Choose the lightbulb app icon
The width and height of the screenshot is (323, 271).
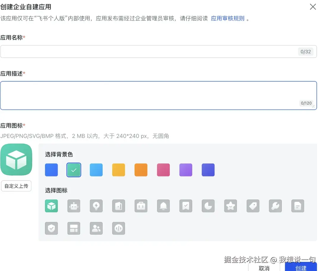(x=96, y=206)
